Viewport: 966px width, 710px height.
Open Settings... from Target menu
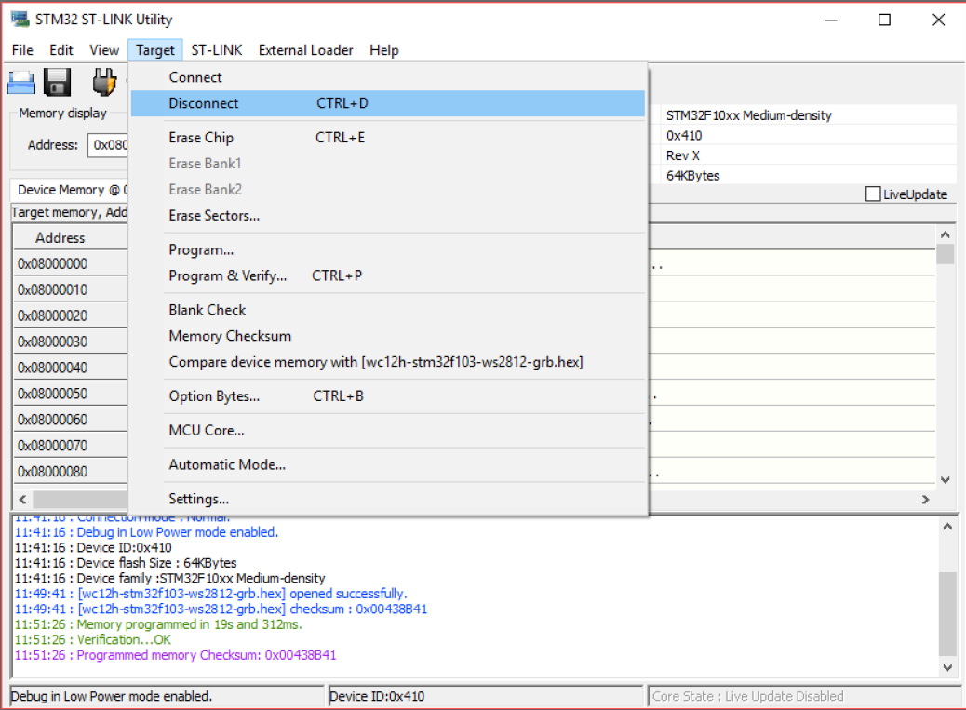[x=388, y=499]
